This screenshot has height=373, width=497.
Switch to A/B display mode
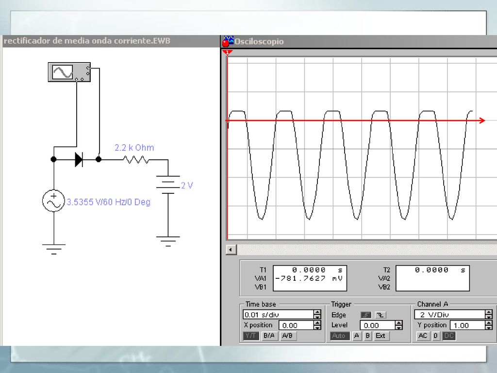tap(287, 336)
